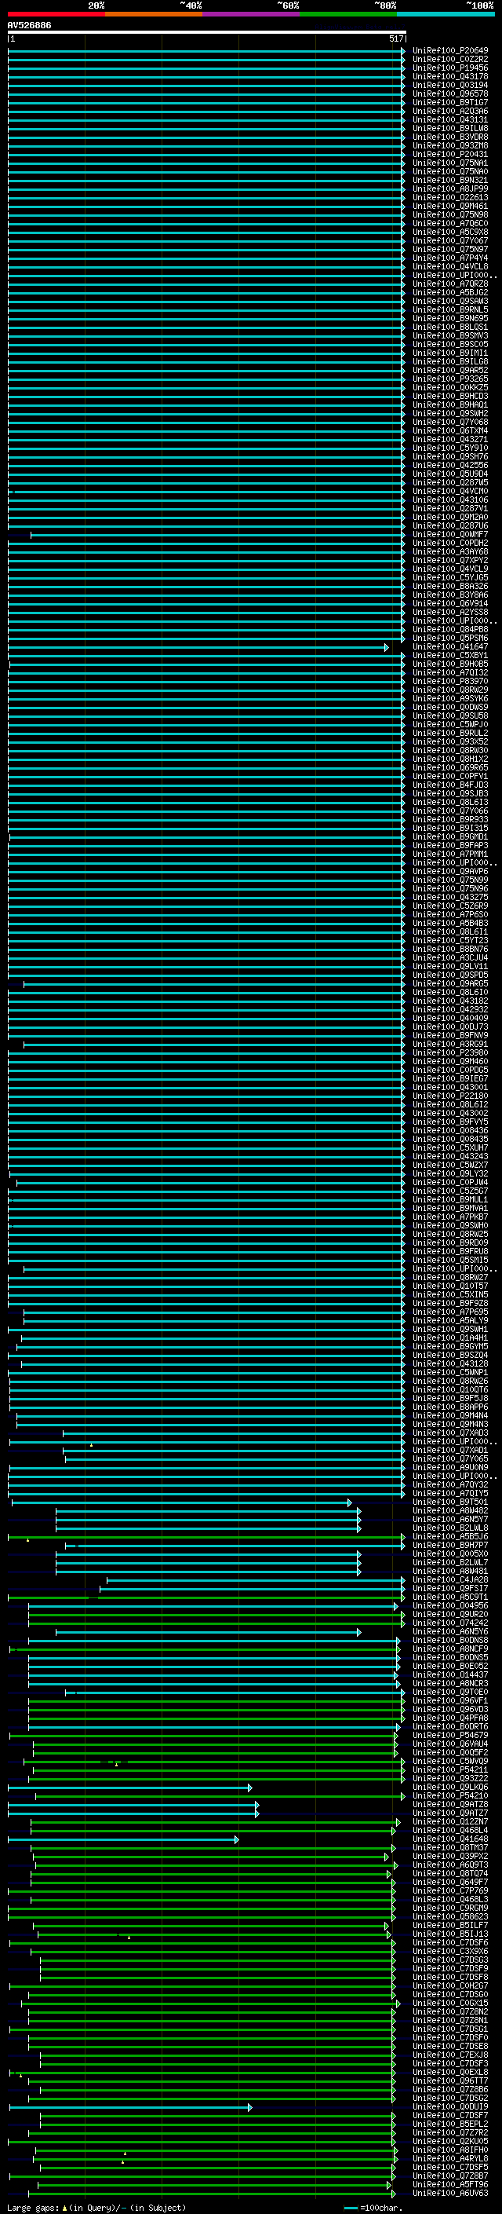Screen dimensions: 502x2214
Task: Select label UniRef100_B9H7P7
Action: click(449, 1546)
